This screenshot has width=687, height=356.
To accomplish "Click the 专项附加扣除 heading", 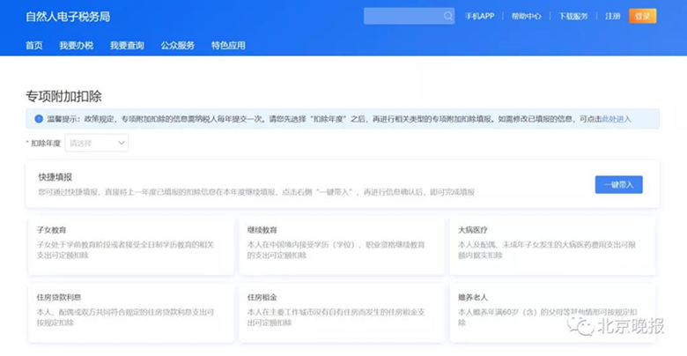I will pyautogui.click(x=63, y=96).
